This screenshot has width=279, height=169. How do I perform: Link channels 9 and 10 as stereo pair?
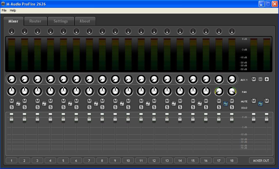pos(122,104)
